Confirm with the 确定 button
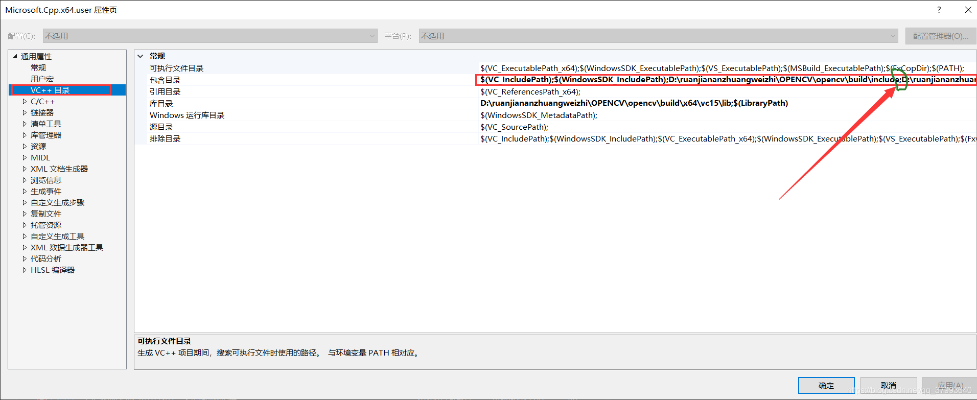This screenshot has height=400, width=977. [x=826, y=385]
